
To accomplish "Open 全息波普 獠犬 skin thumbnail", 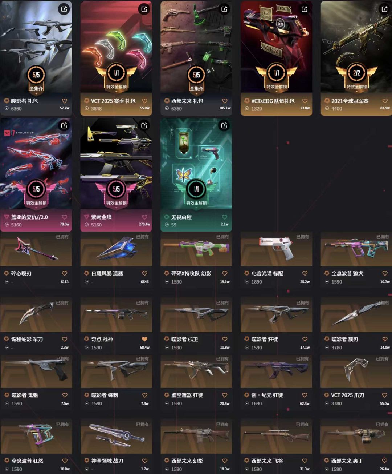I will pos(356,249).
